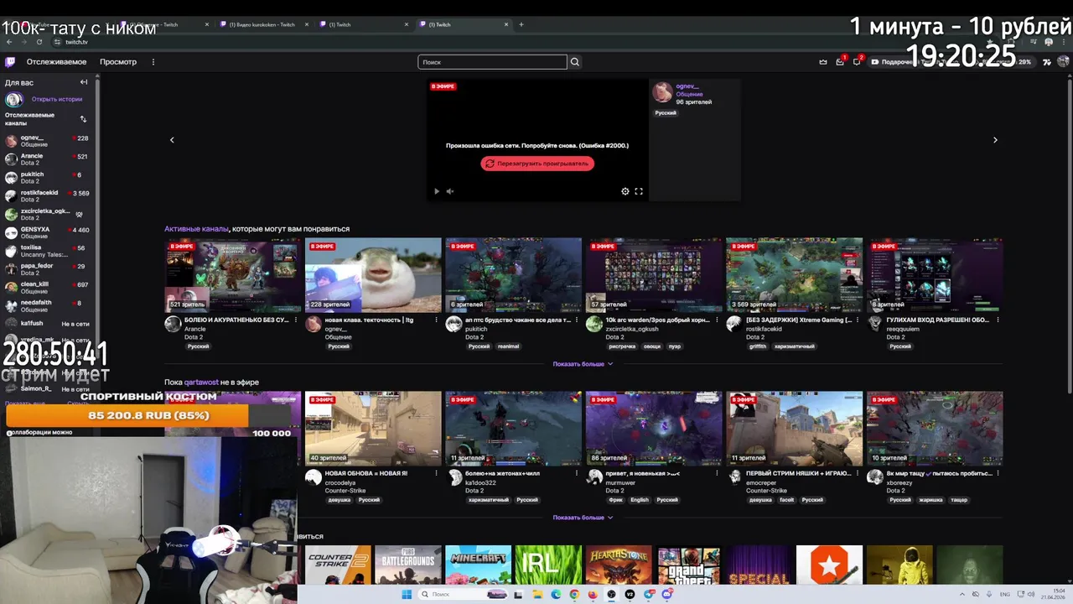The width and height of the screenshot is (1073, 604).
Task: Open Windows Start button on taskbar
Action: click(x=407, y=595)
